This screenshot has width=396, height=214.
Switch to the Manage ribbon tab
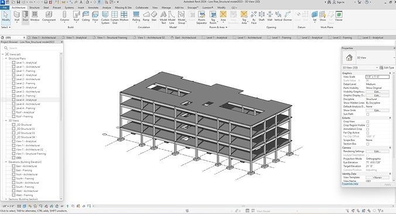tap(166, 8)
